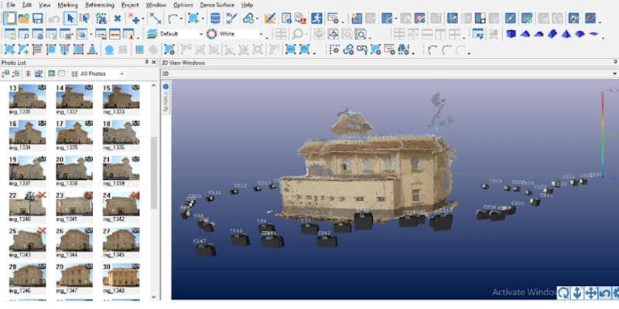Open the Help menu
This screenshot has height=309, width=619.
point(247,5)
